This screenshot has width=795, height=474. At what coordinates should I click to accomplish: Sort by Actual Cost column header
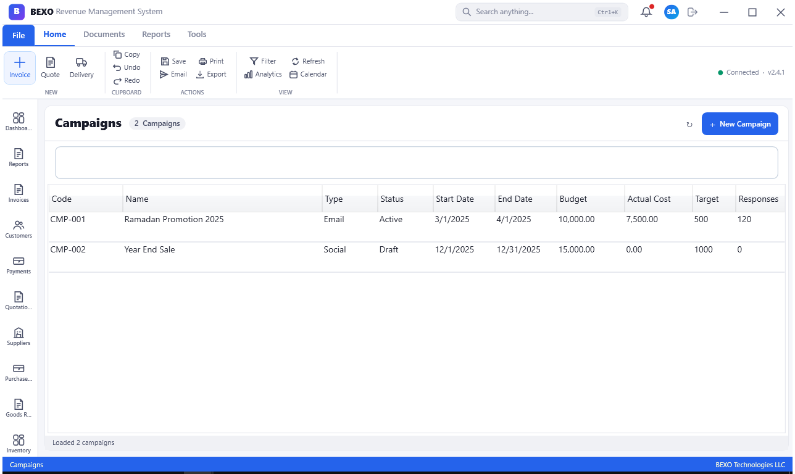point(659,199)
